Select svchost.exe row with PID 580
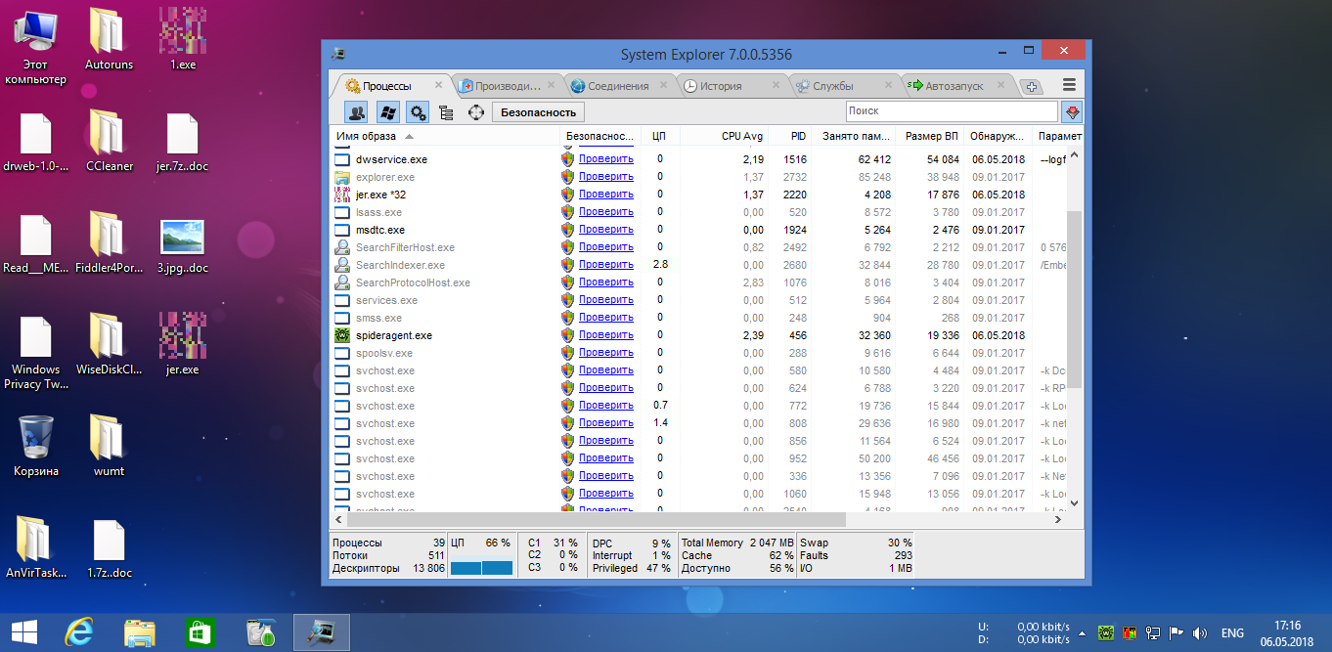The image size is (1332, 652). pos(697,370)
